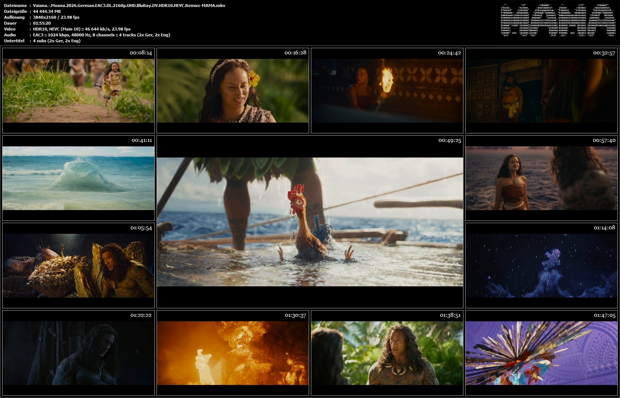
Task: Open the wave frame at 00:41:11
Action: pos(78,178)
